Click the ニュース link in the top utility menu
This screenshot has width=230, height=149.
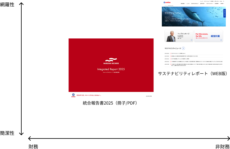[x=201, y=1]
